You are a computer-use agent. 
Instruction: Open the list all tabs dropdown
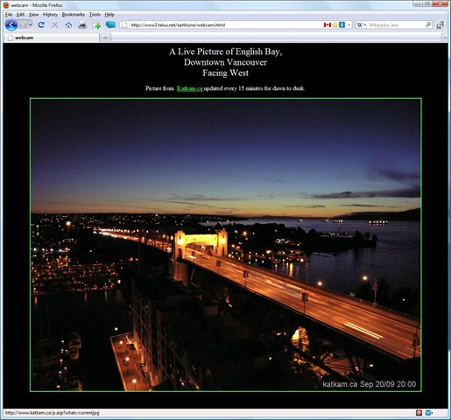(x=445, y=38)
